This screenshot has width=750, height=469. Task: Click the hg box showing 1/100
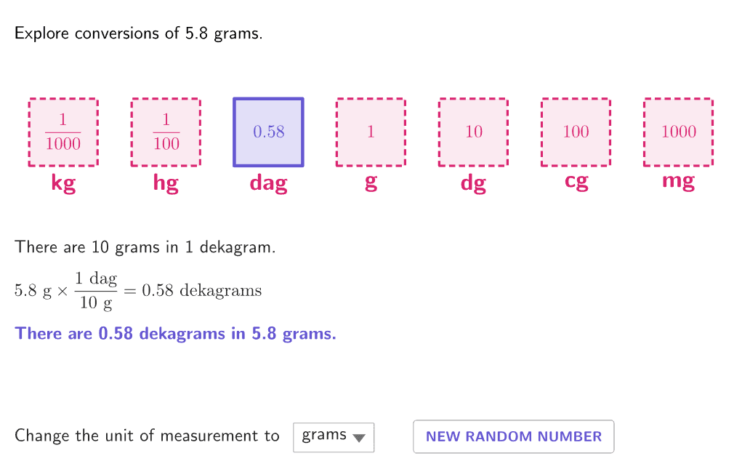click(166, 132)
